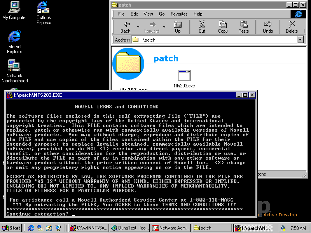Viewport: 311px width, 233px height.
Task: Click the Continue extraction? prompt line
Action: pyautogui.click(x=37, y=214)
